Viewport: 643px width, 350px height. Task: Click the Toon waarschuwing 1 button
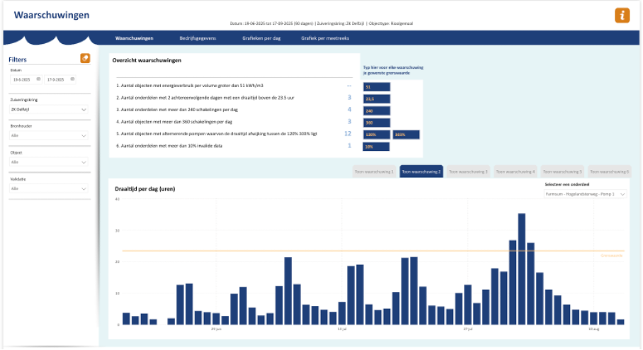(374, 171)
